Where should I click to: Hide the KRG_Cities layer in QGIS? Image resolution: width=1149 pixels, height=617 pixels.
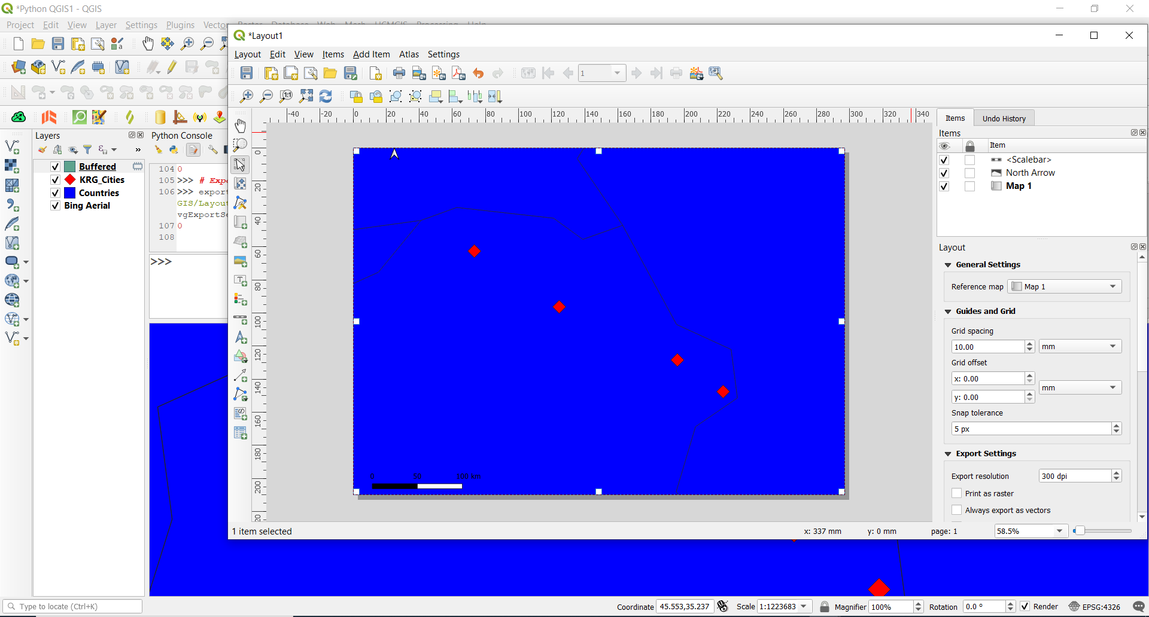pyautogui.click(x=55, y=179)
